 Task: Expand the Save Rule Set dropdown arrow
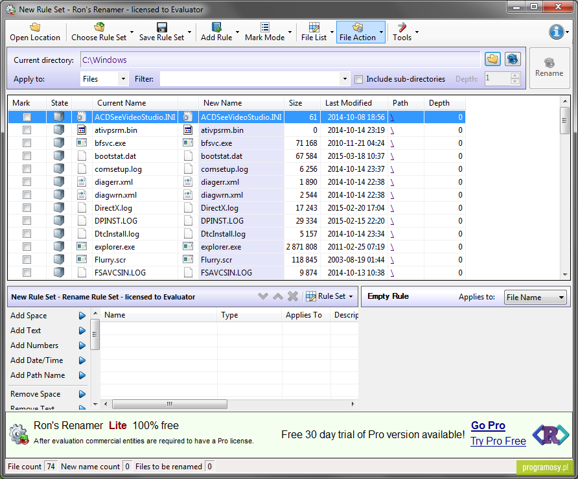point(189,32)
